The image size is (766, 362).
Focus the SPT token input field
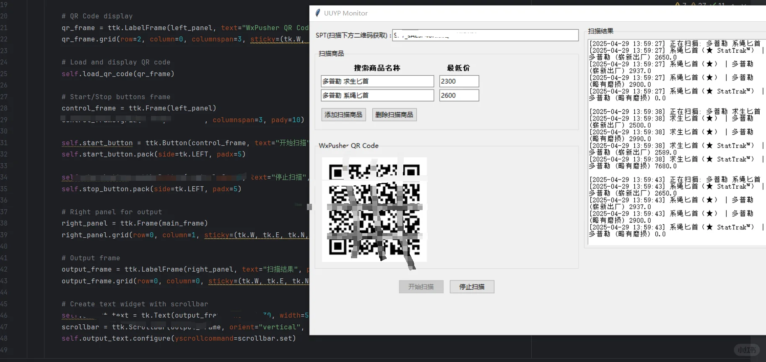coord(485,35)
